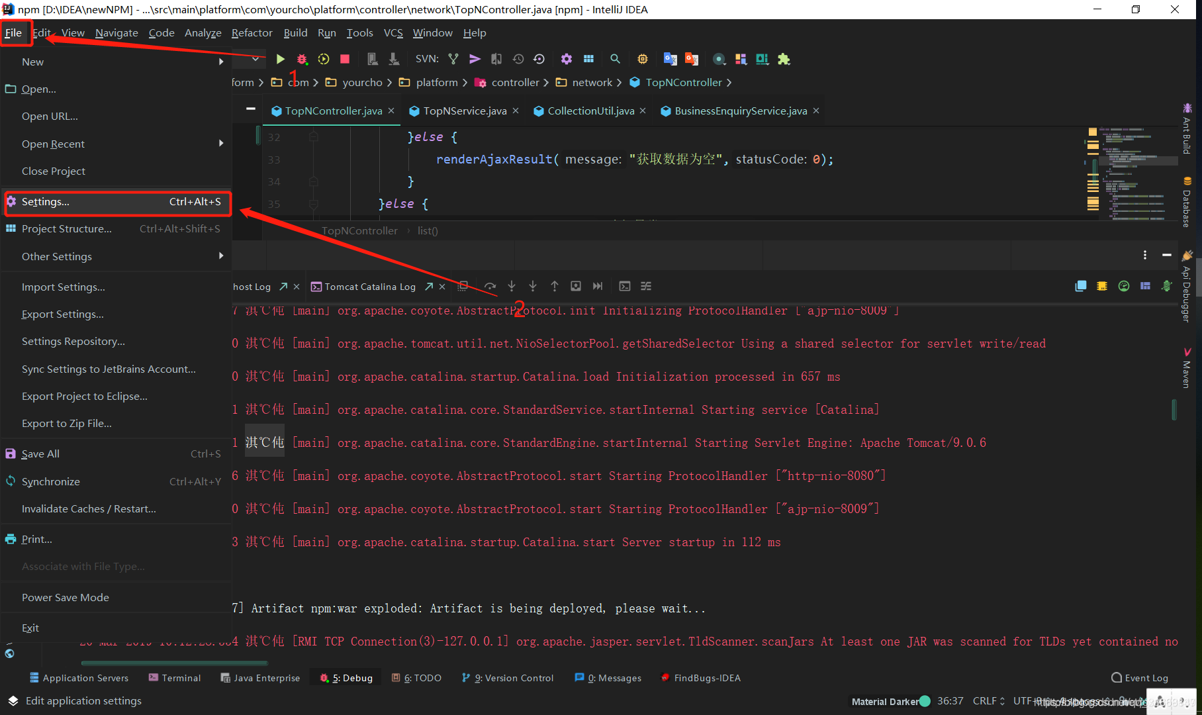Show SVN history clock icon
The image size is (1202, 715).
click(x=518, y=59)
